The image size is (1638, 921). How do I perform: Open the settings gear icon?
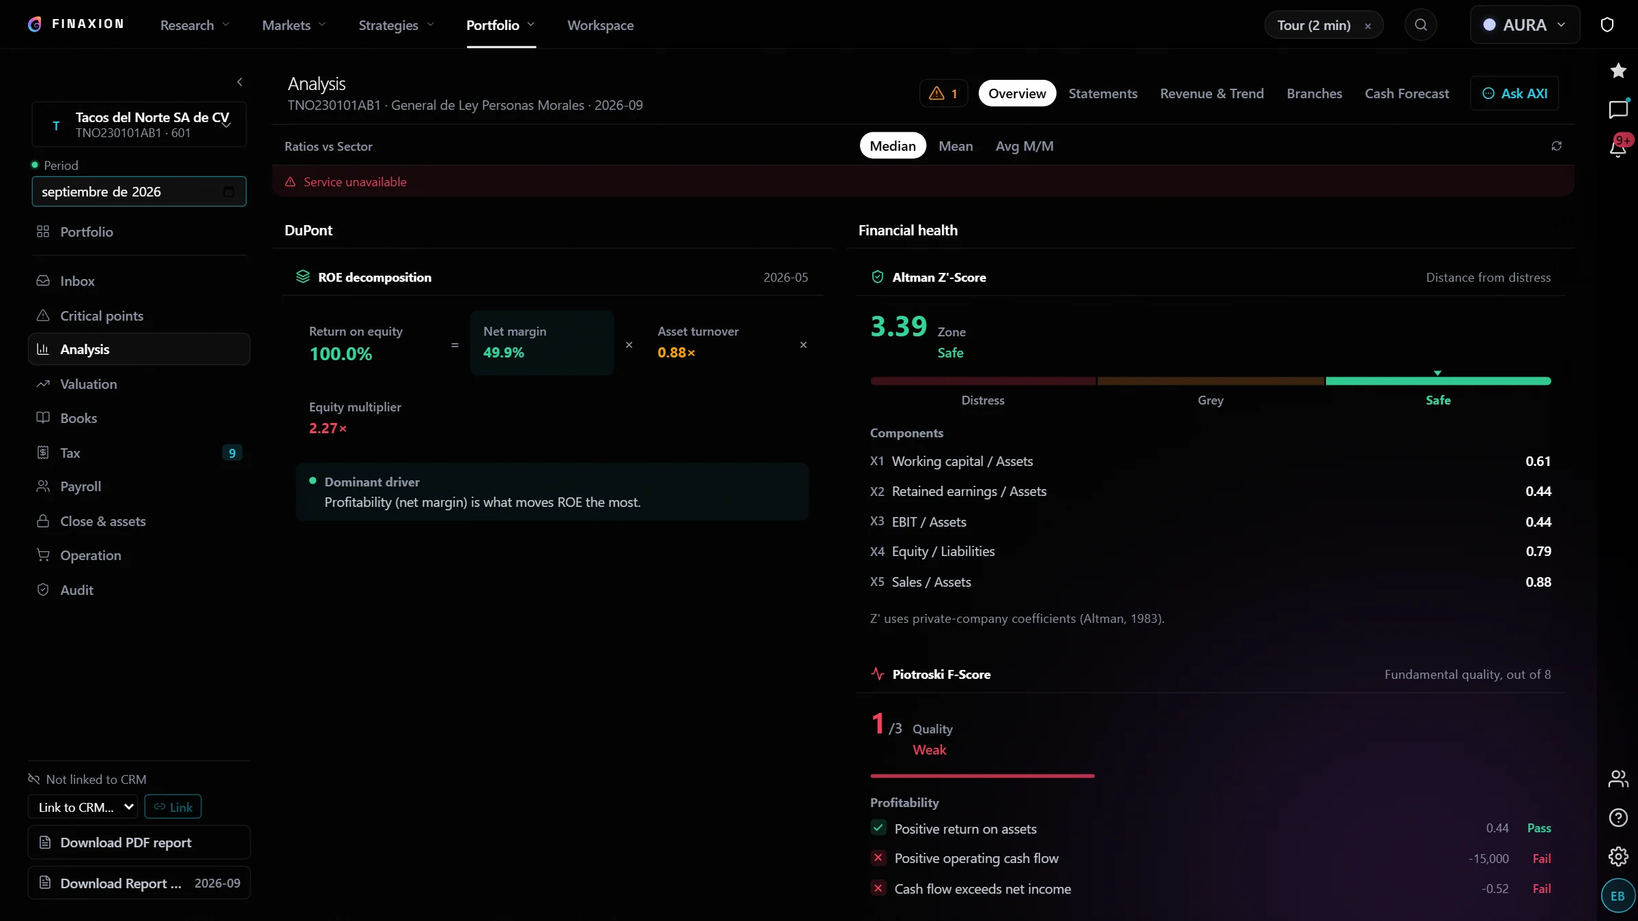point(1618,856)
